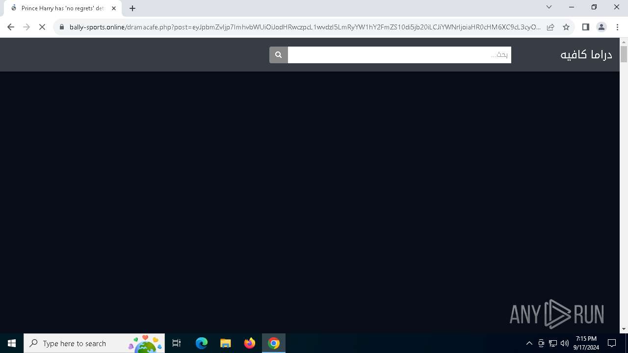
Task: Select the Prince Harry tab
Action: click(x=62, y=8)
